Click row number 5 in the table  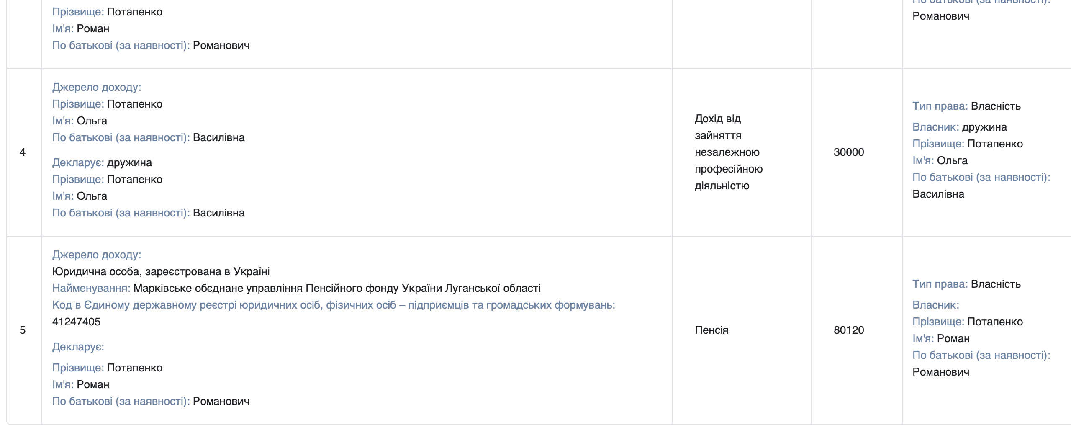coord(23,330)
